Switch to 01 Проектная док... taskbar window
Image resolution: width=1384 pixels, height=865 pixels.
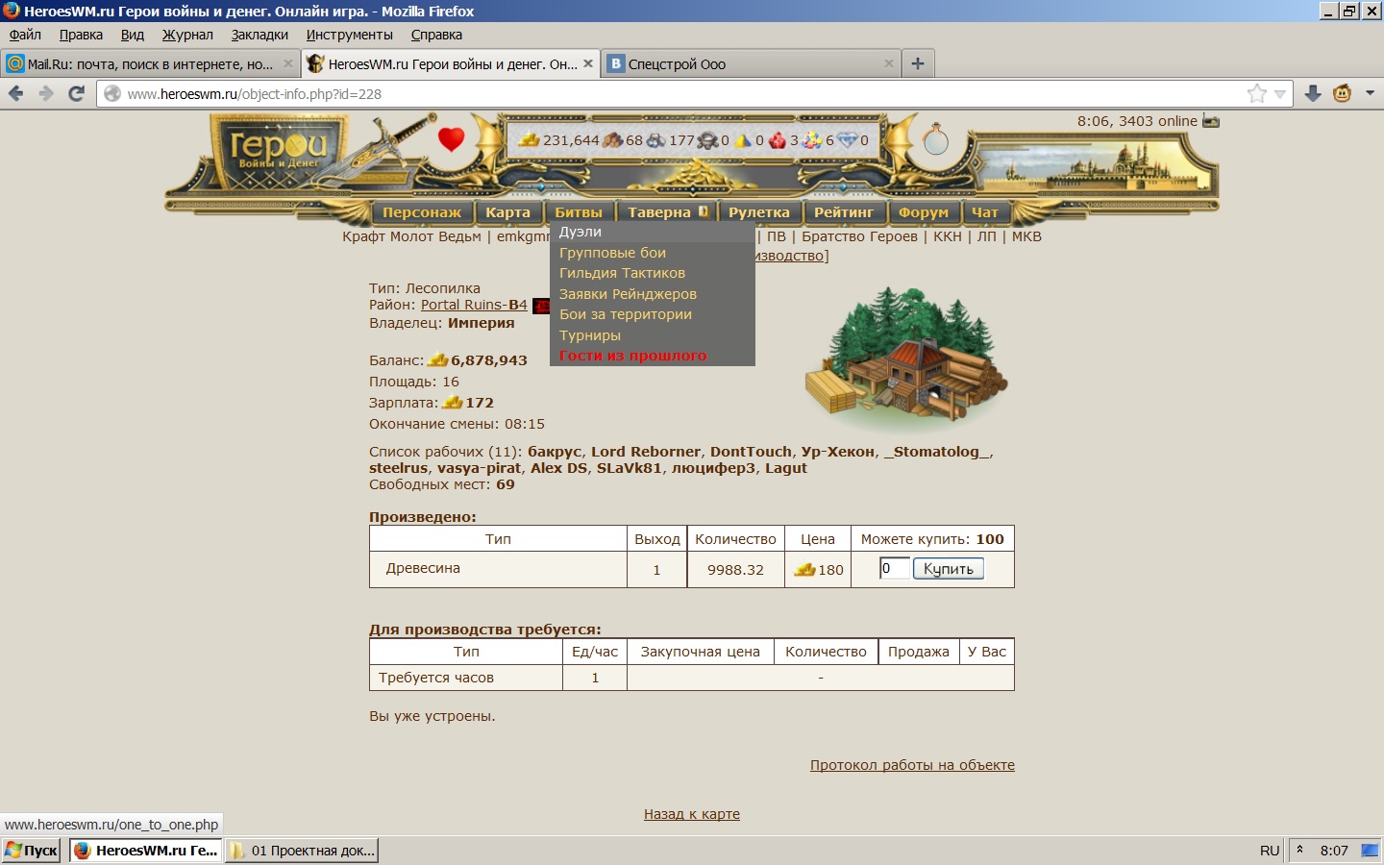click(x=302, y=851)
